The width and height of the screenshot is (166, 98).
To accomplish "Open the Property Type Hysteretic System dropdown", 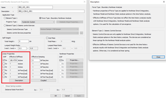I will point(38,22).
